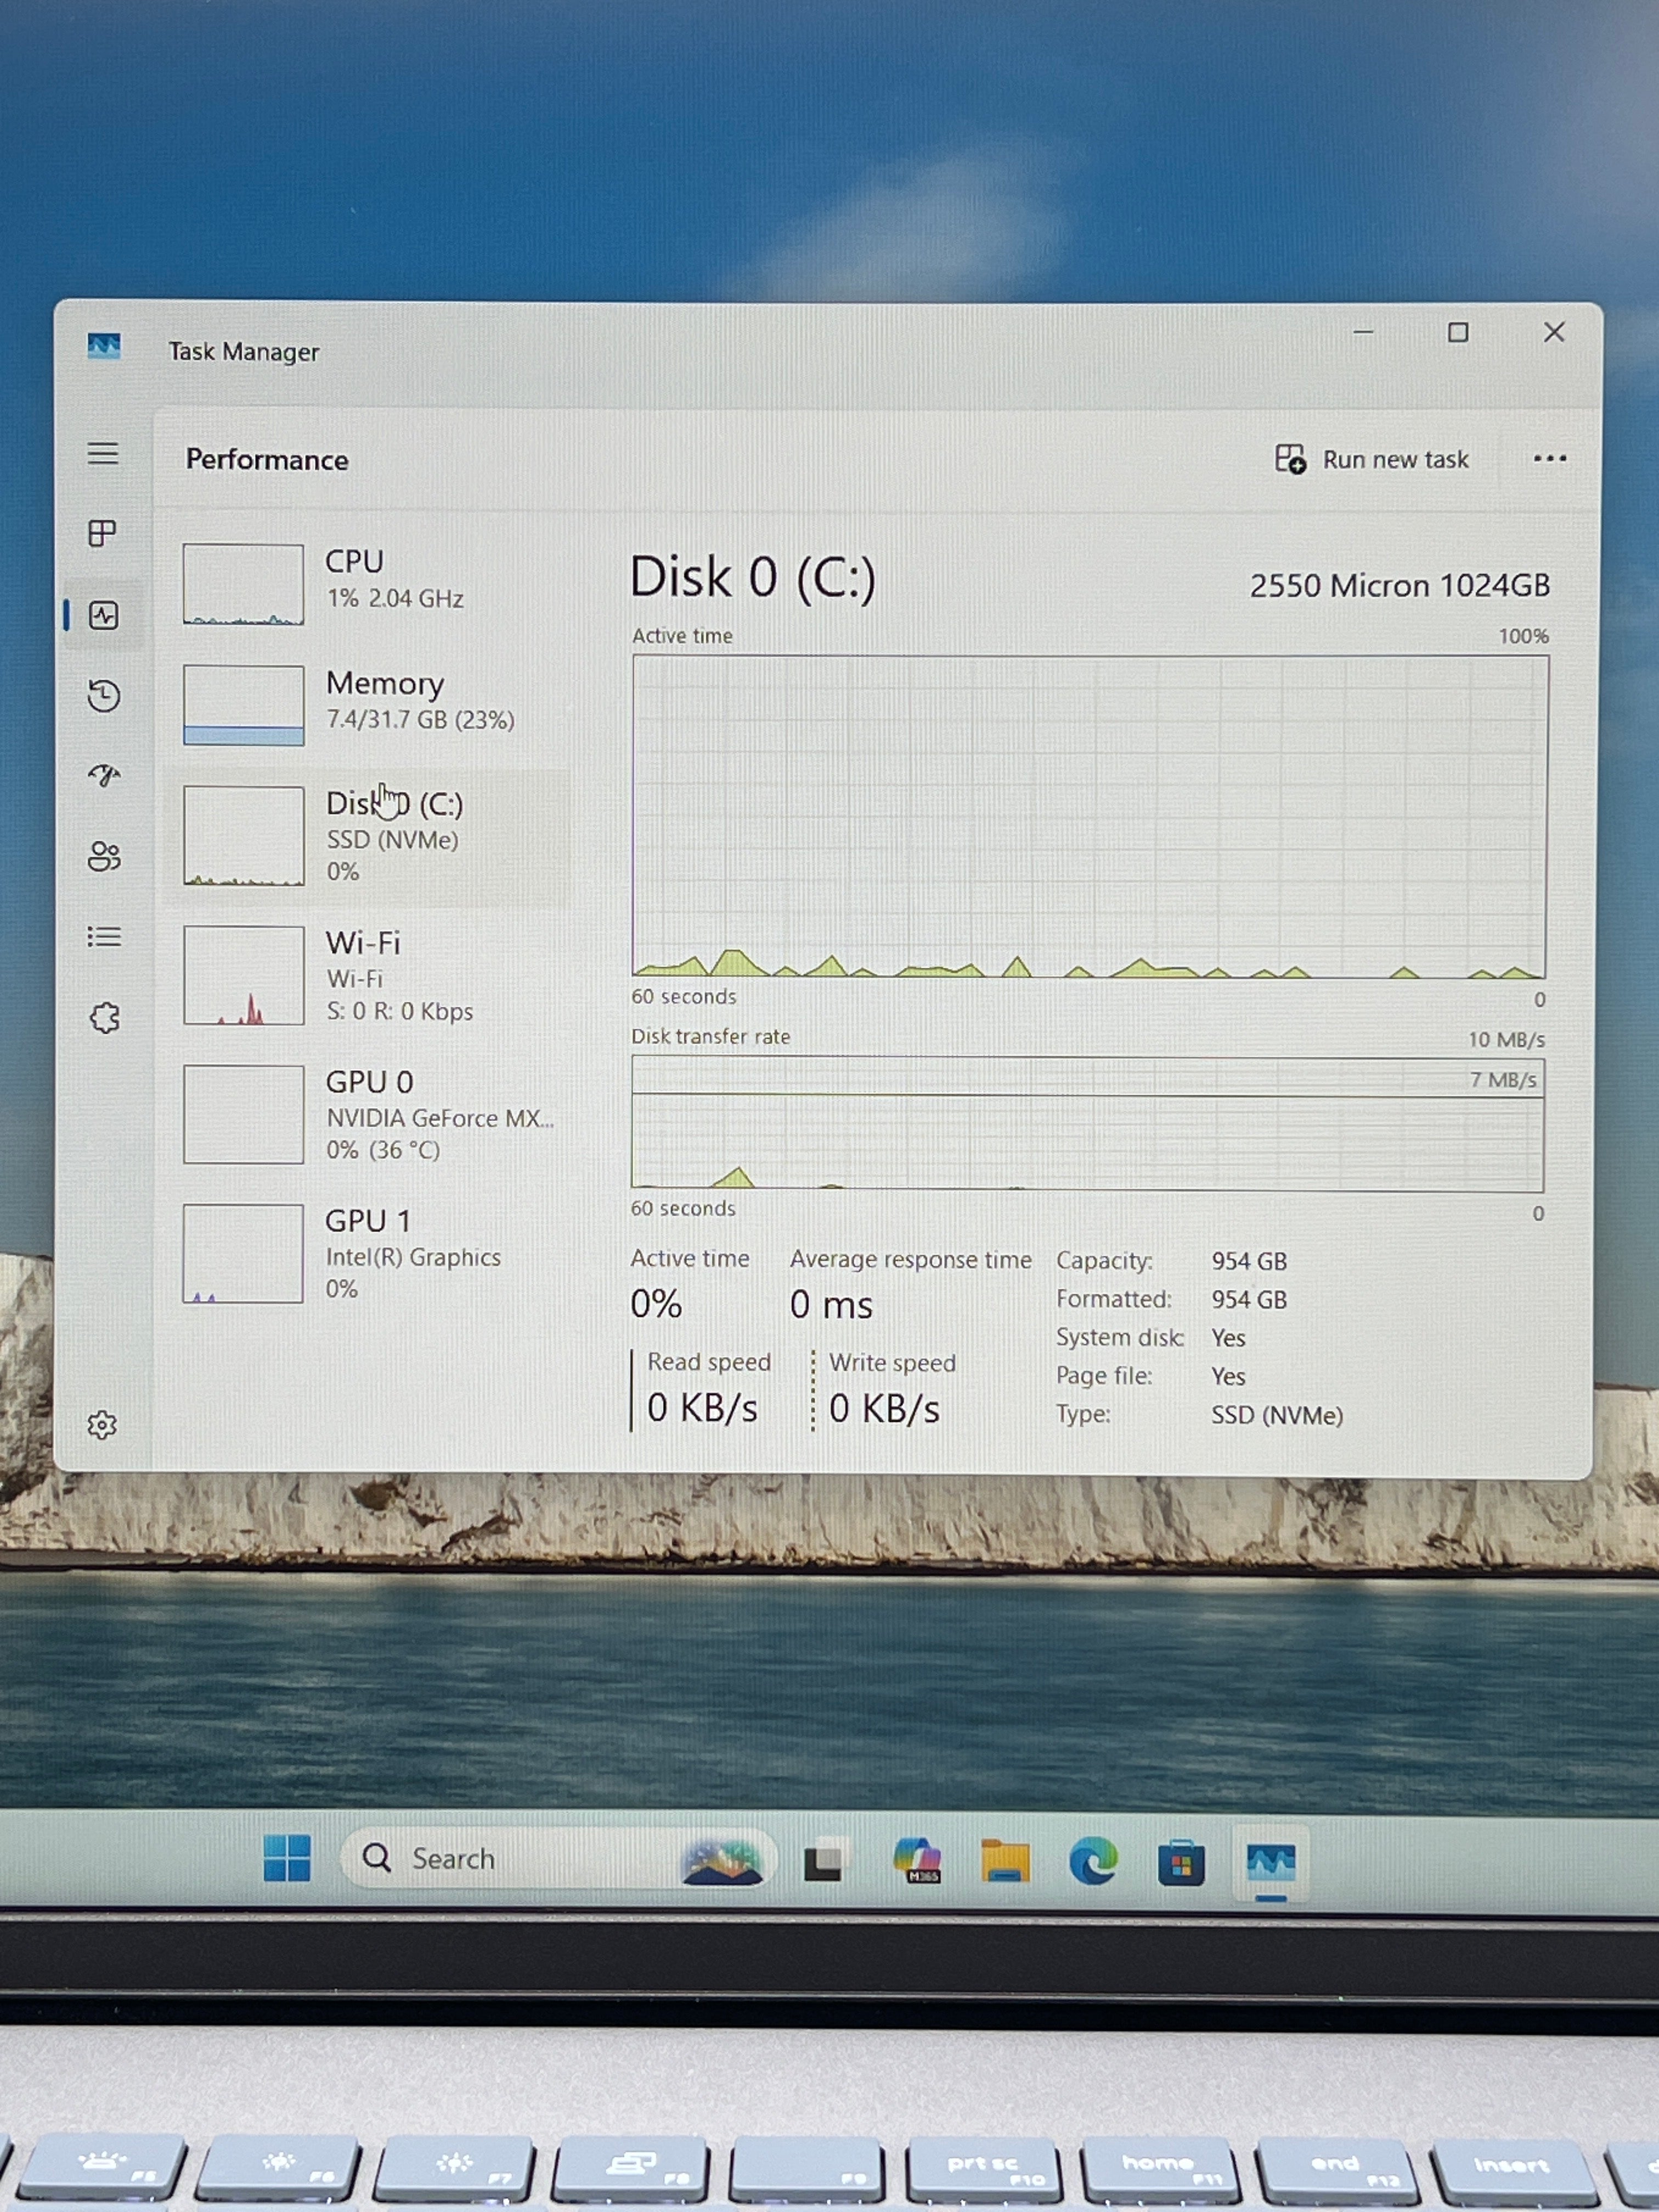Viewport: 1659px width, 2212px height.
Task: Launch Microsoft Edge from the taskbar
Action: coord(1093,1862)
